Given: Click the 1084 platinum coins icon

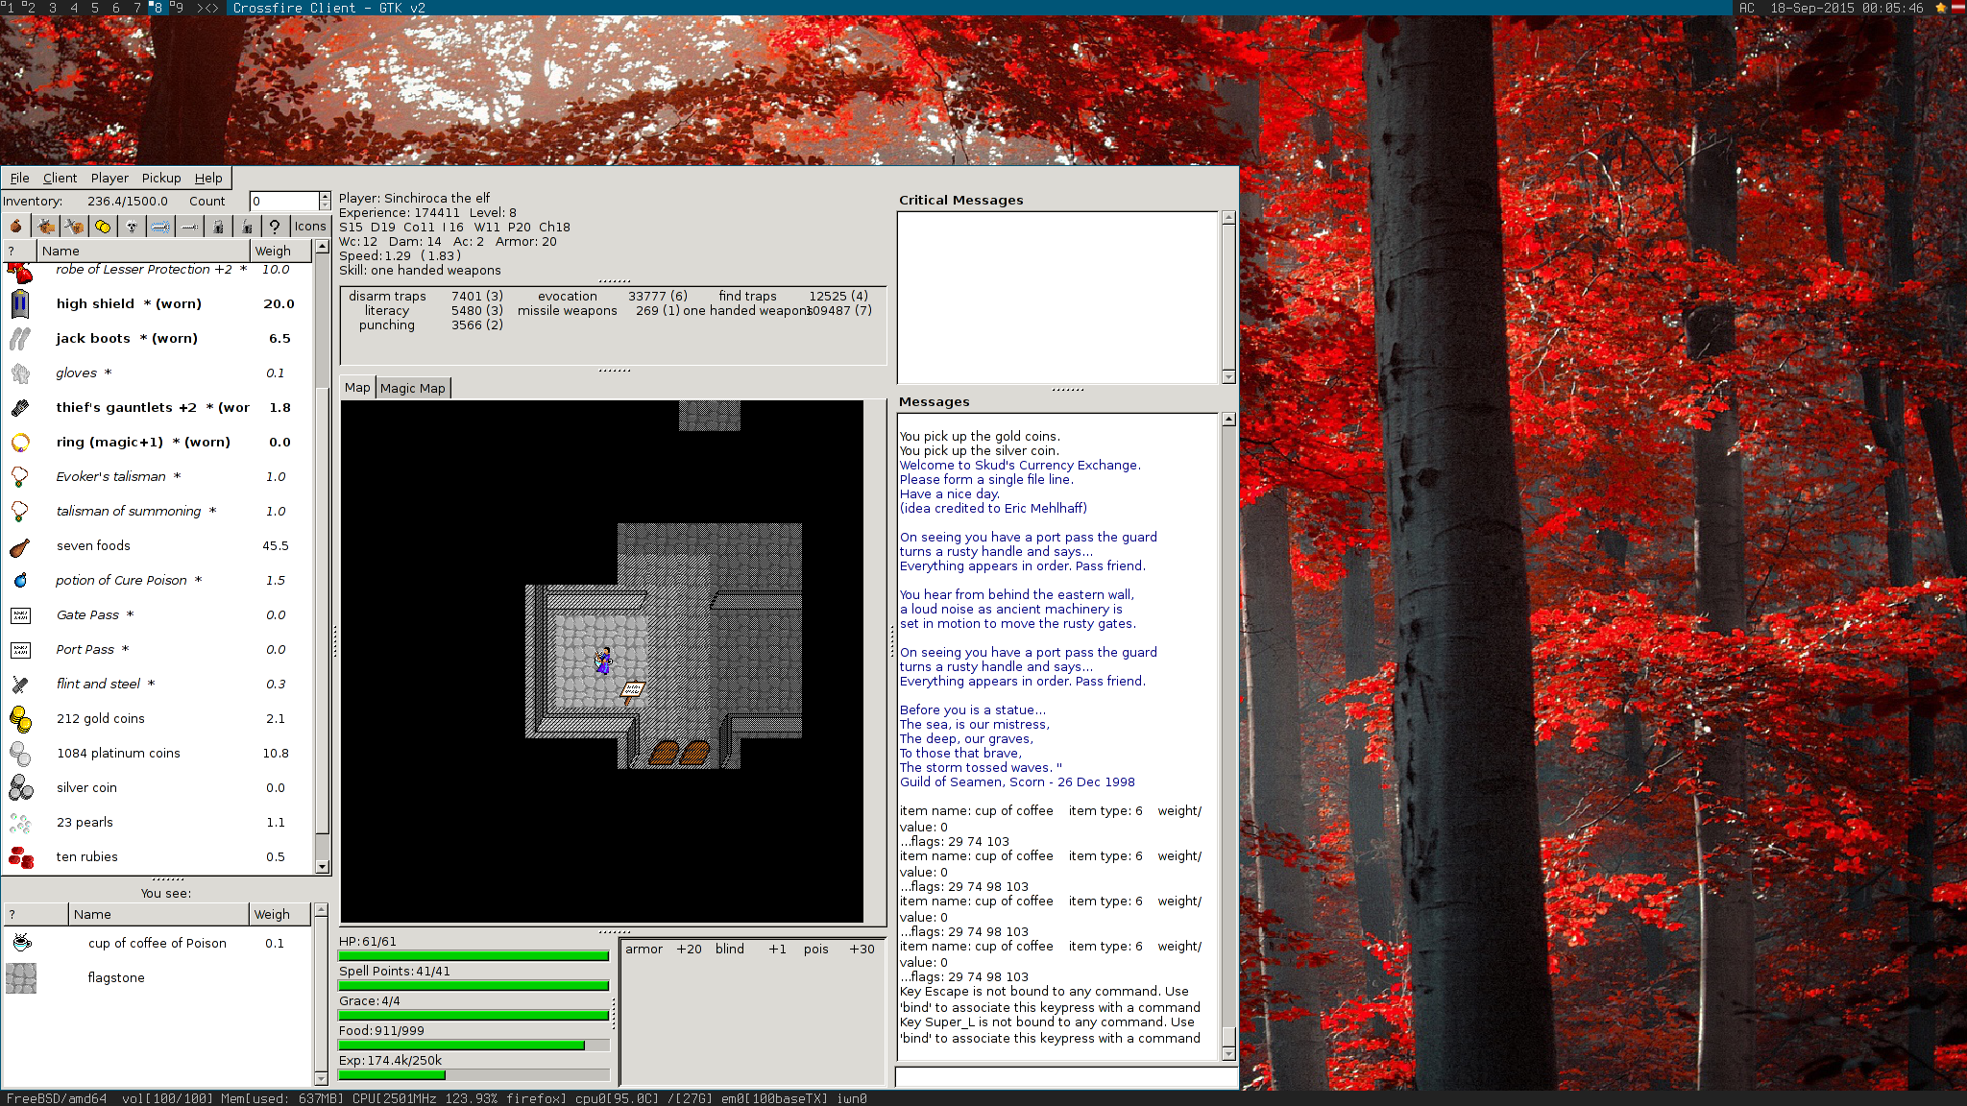Looking at the screenshot, I should 20,753.
